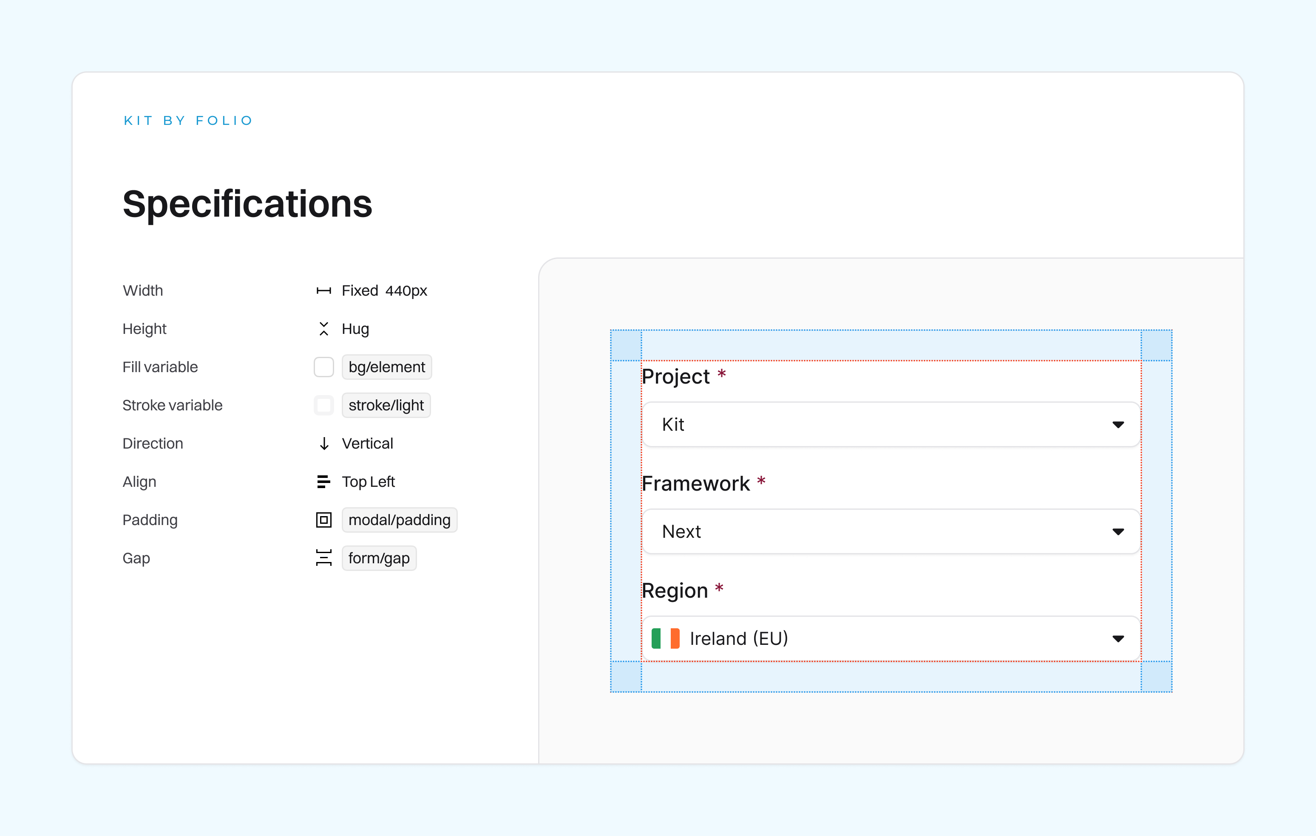The height and width of the screenshot is (836, 1316).
Task: Select the Vertical direction arrow icon
Action: tap(323, 443)
